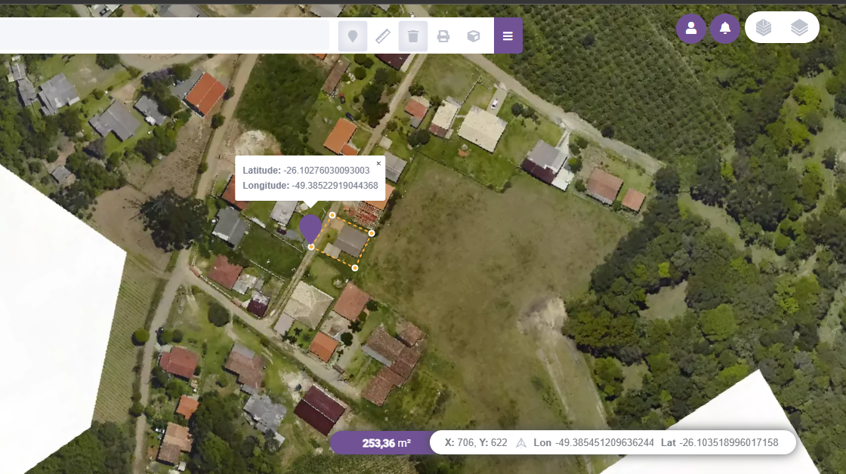
Task: Select the location marker pin tool
Action: 352,36
